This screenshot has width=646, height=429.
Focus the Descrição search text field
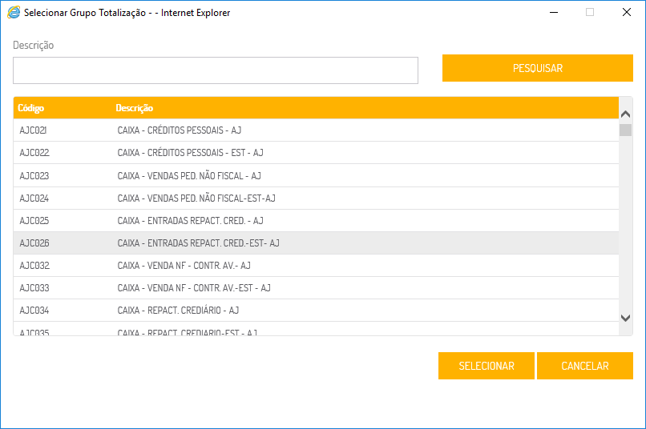(216, 70)
